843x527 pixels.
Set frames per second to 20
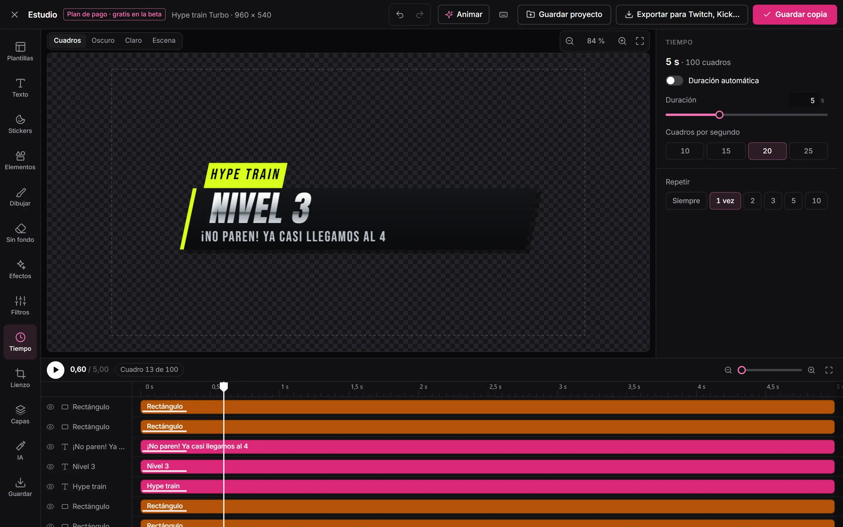pyautogui.click(x=767, y=151)
